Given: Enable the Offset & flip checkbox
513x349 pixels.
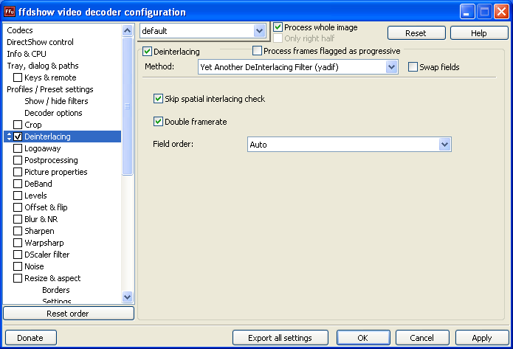Looking at the screenshot, I should tap(18, 207).
